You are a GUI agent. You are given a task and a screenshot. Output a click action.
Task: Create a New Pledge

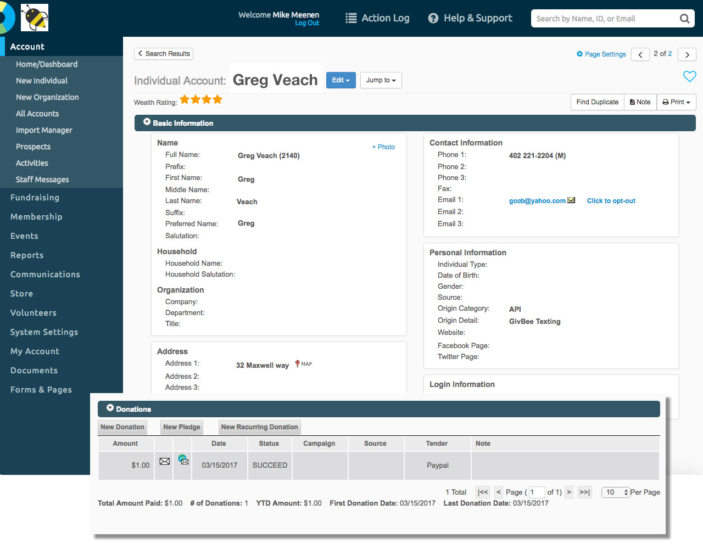coord(182,427)
